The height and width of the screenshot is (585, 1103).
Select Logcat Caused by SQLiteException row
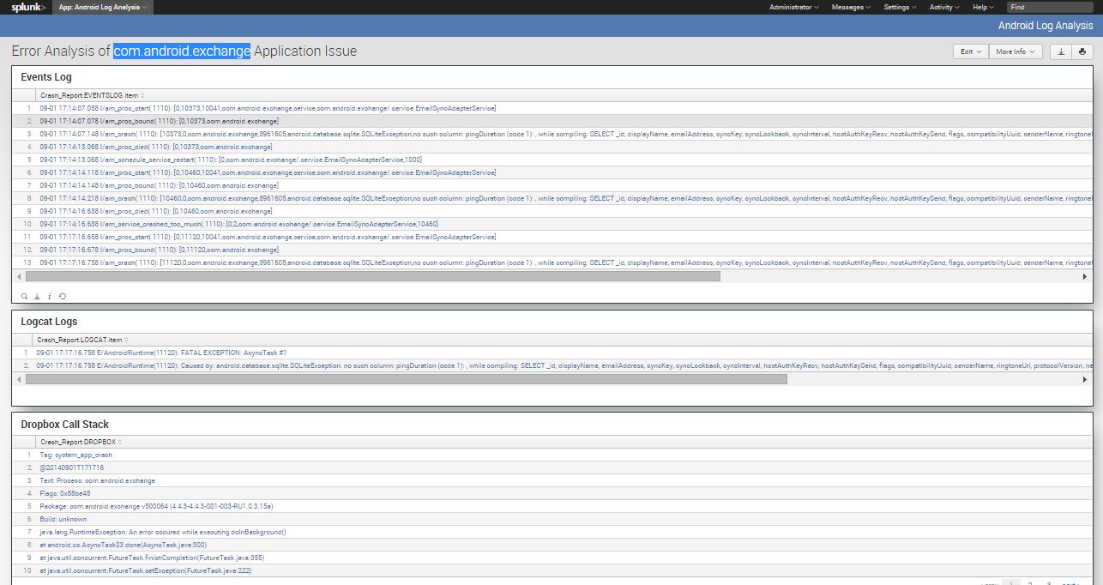pyautogui.click(x=552, y=365)
